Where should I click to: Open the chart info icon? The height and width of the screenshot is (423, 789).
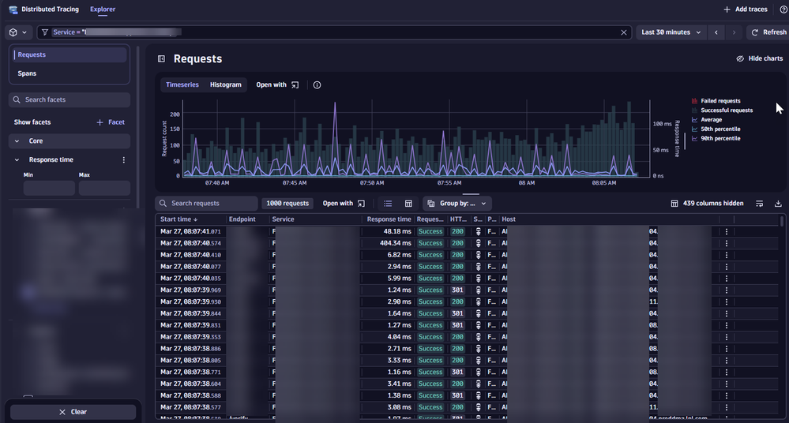point(317,84)
